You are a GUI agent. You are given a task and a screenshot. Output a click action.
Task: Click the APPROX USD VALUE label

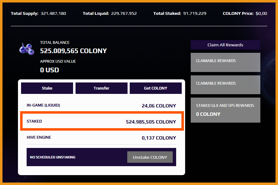click(x=58, y=61)
